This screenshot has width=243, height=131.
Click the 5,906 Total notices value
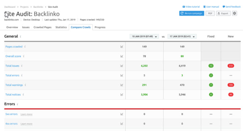(144, 95)
